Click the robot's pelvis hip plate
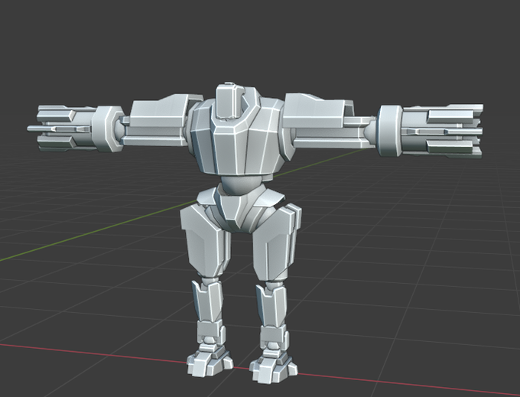The image size is (520, 397). [x=240, y=208]
